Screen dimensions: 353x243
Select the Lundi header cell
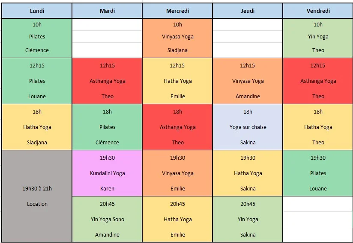tap(37, 11)
